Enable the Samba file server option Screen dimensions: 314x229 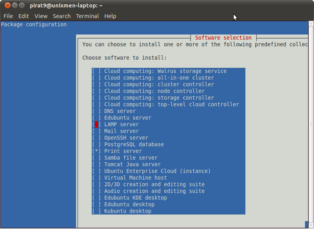pos(96,158)
